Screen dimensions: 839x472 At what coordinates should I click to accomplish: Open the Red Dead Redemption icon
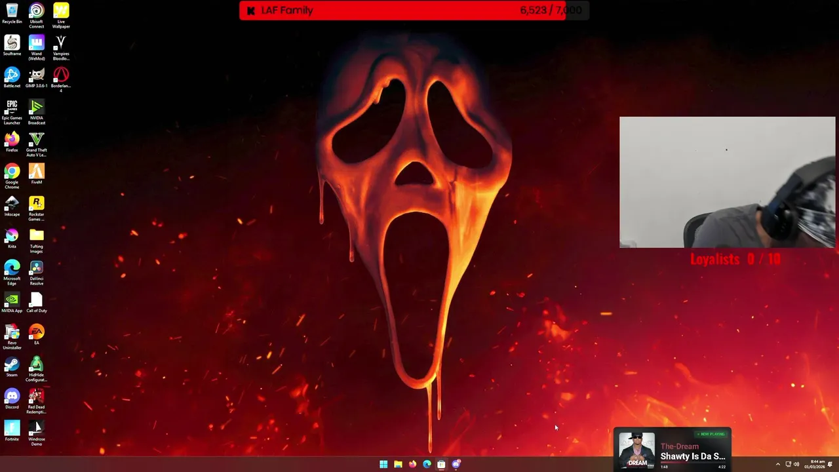pyautogui.click(x=37, y=401)
